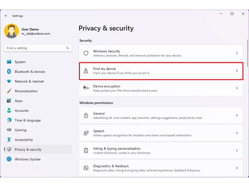This screenshot has height=187, width=249.
Task: Go to Bluetooth & devices
Action: (x=38, y=72)
